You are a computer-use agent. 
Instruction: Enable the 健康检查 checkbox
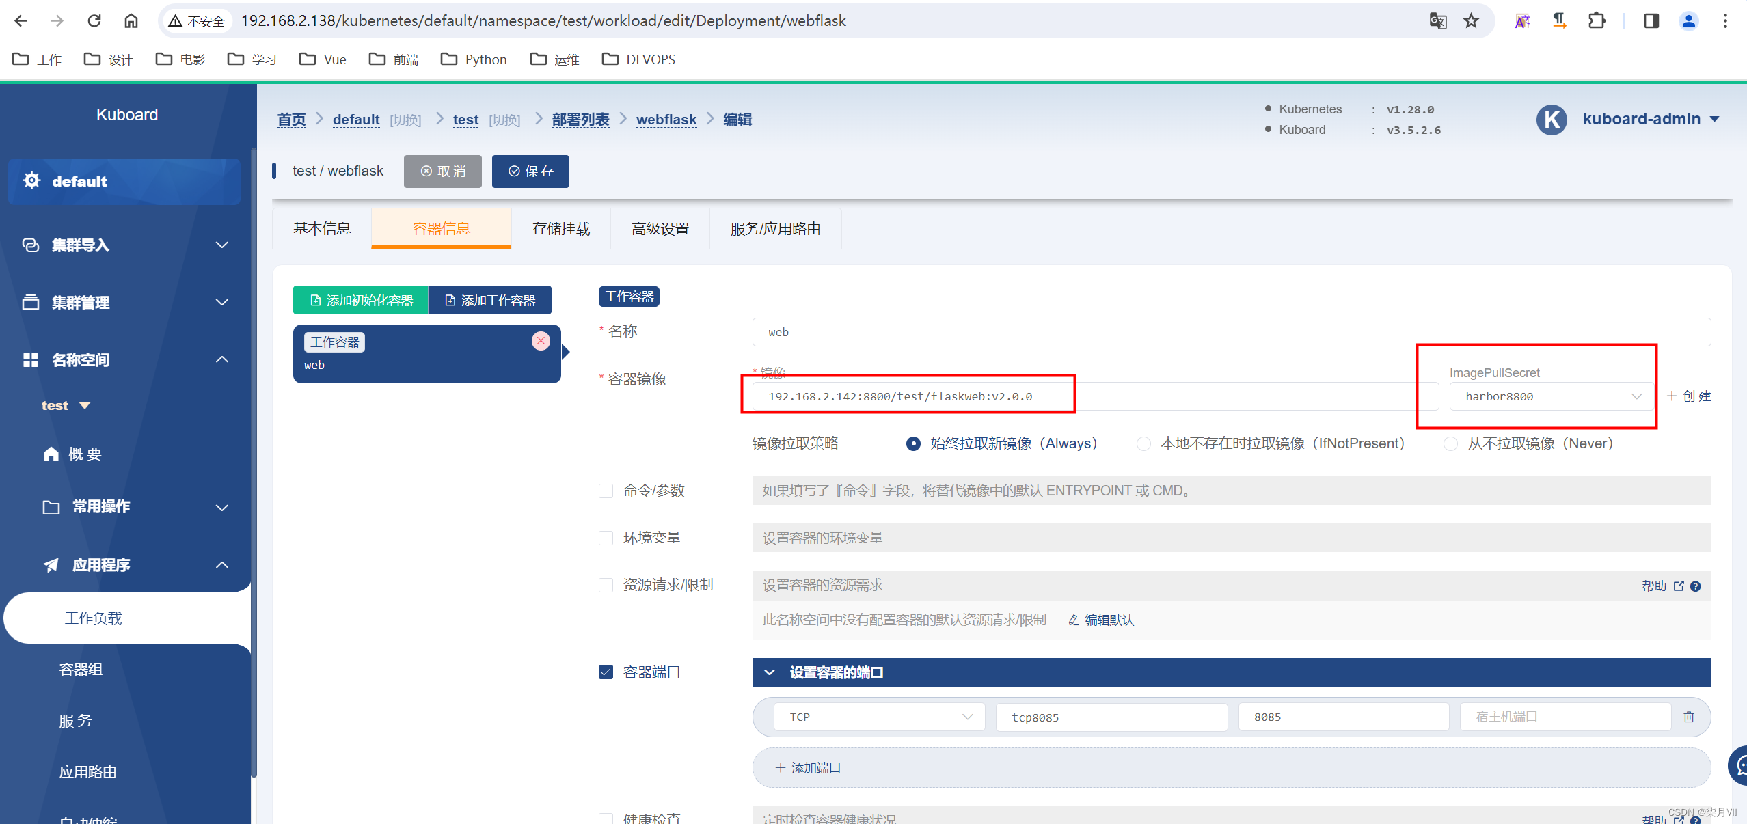[x=606, y=818]
